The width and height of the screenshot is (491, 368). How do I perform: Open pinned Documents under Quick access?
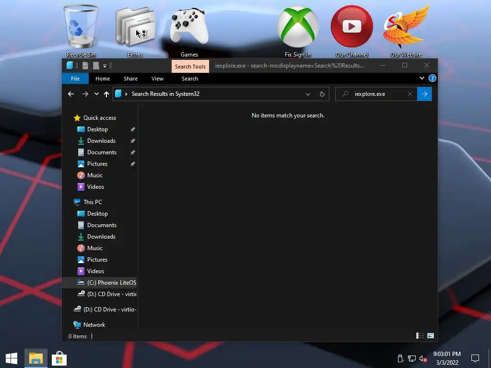coord(102,152)
